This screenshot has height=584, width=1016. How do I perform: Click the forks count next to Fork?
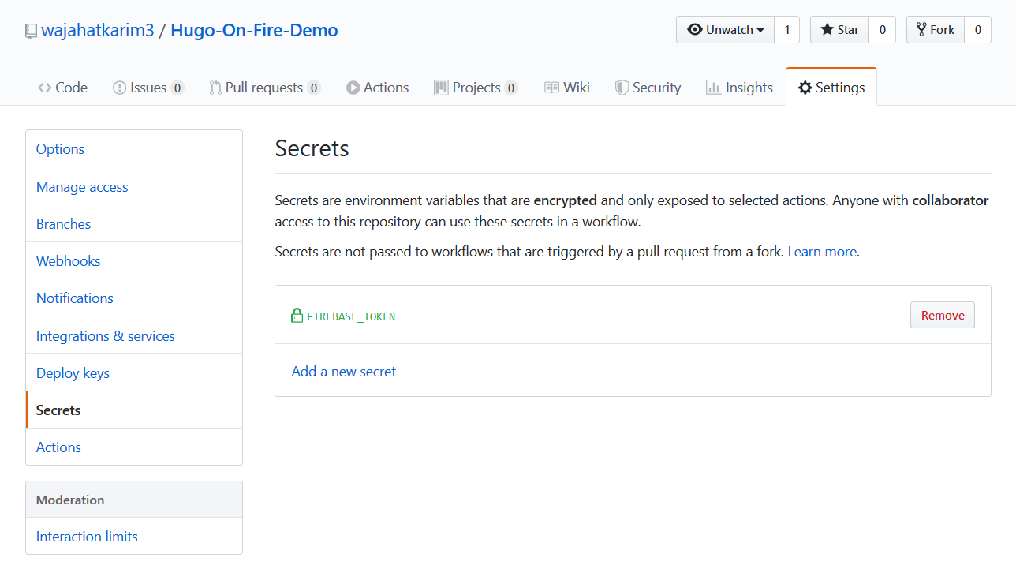(x=977, y=30)
